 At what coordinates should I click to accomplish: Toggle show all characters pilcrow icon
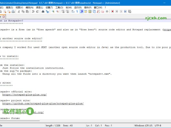77,11
